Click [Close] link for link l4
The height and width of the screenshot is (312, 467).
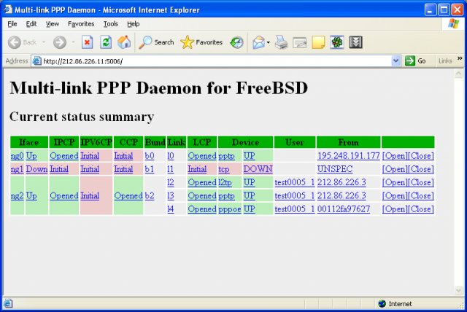(420, 209)
